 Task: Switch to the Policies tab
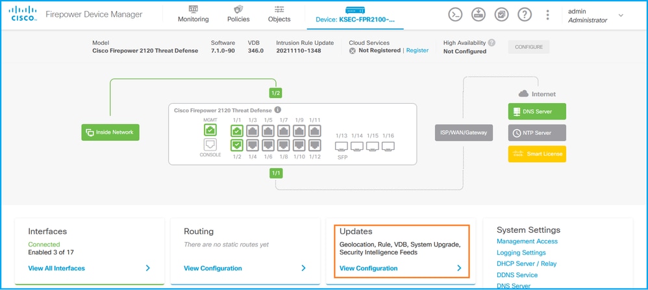pos(238,14)
